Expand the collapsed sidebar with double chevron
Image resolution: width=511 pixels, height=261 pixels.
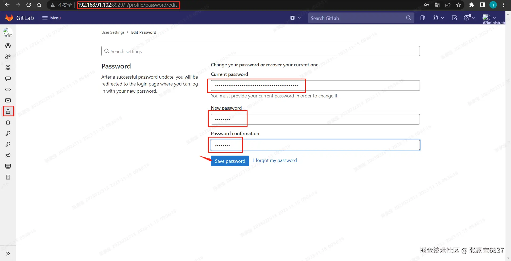click(x=8, y=254)
